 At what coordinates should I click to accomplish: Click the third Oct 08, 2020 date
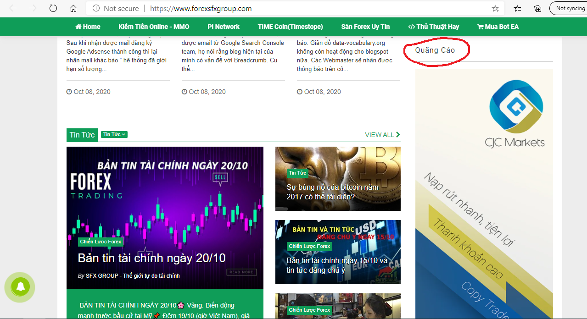pos(319,92)
